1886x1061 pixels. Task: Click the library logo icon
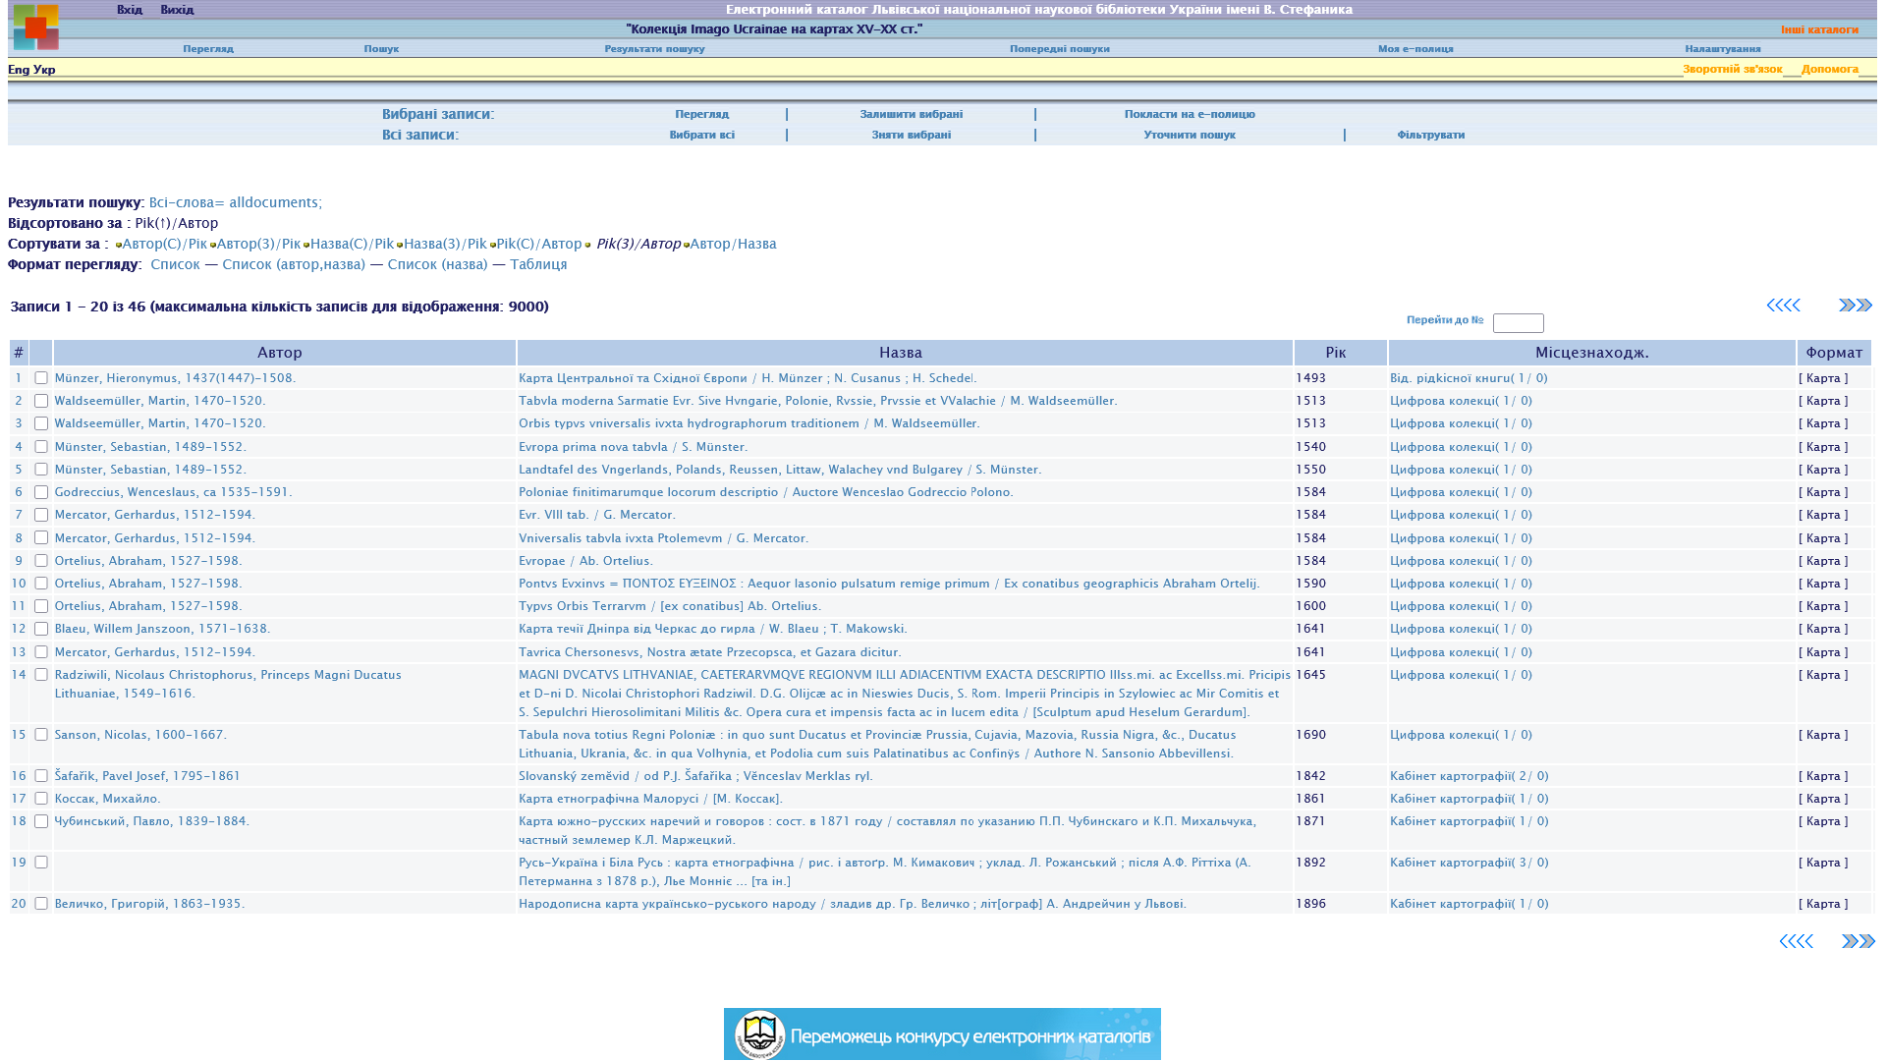(x=35, y=27)
